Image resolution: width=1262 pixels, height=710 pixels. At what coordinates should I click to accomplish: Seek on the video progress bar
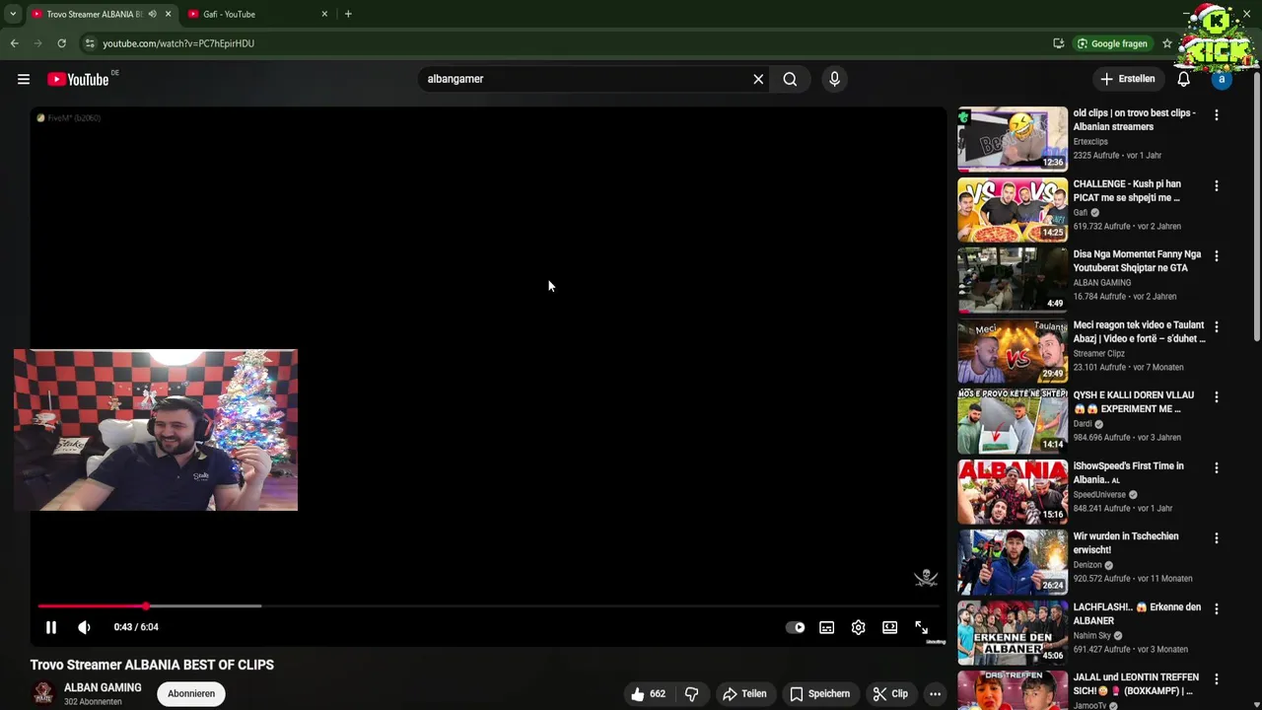click(x=488, y=605)
